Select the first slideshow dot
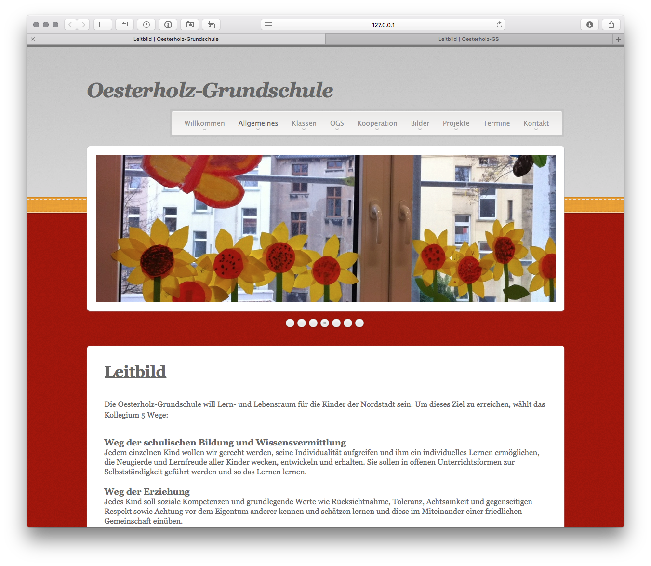 point(290,323)
